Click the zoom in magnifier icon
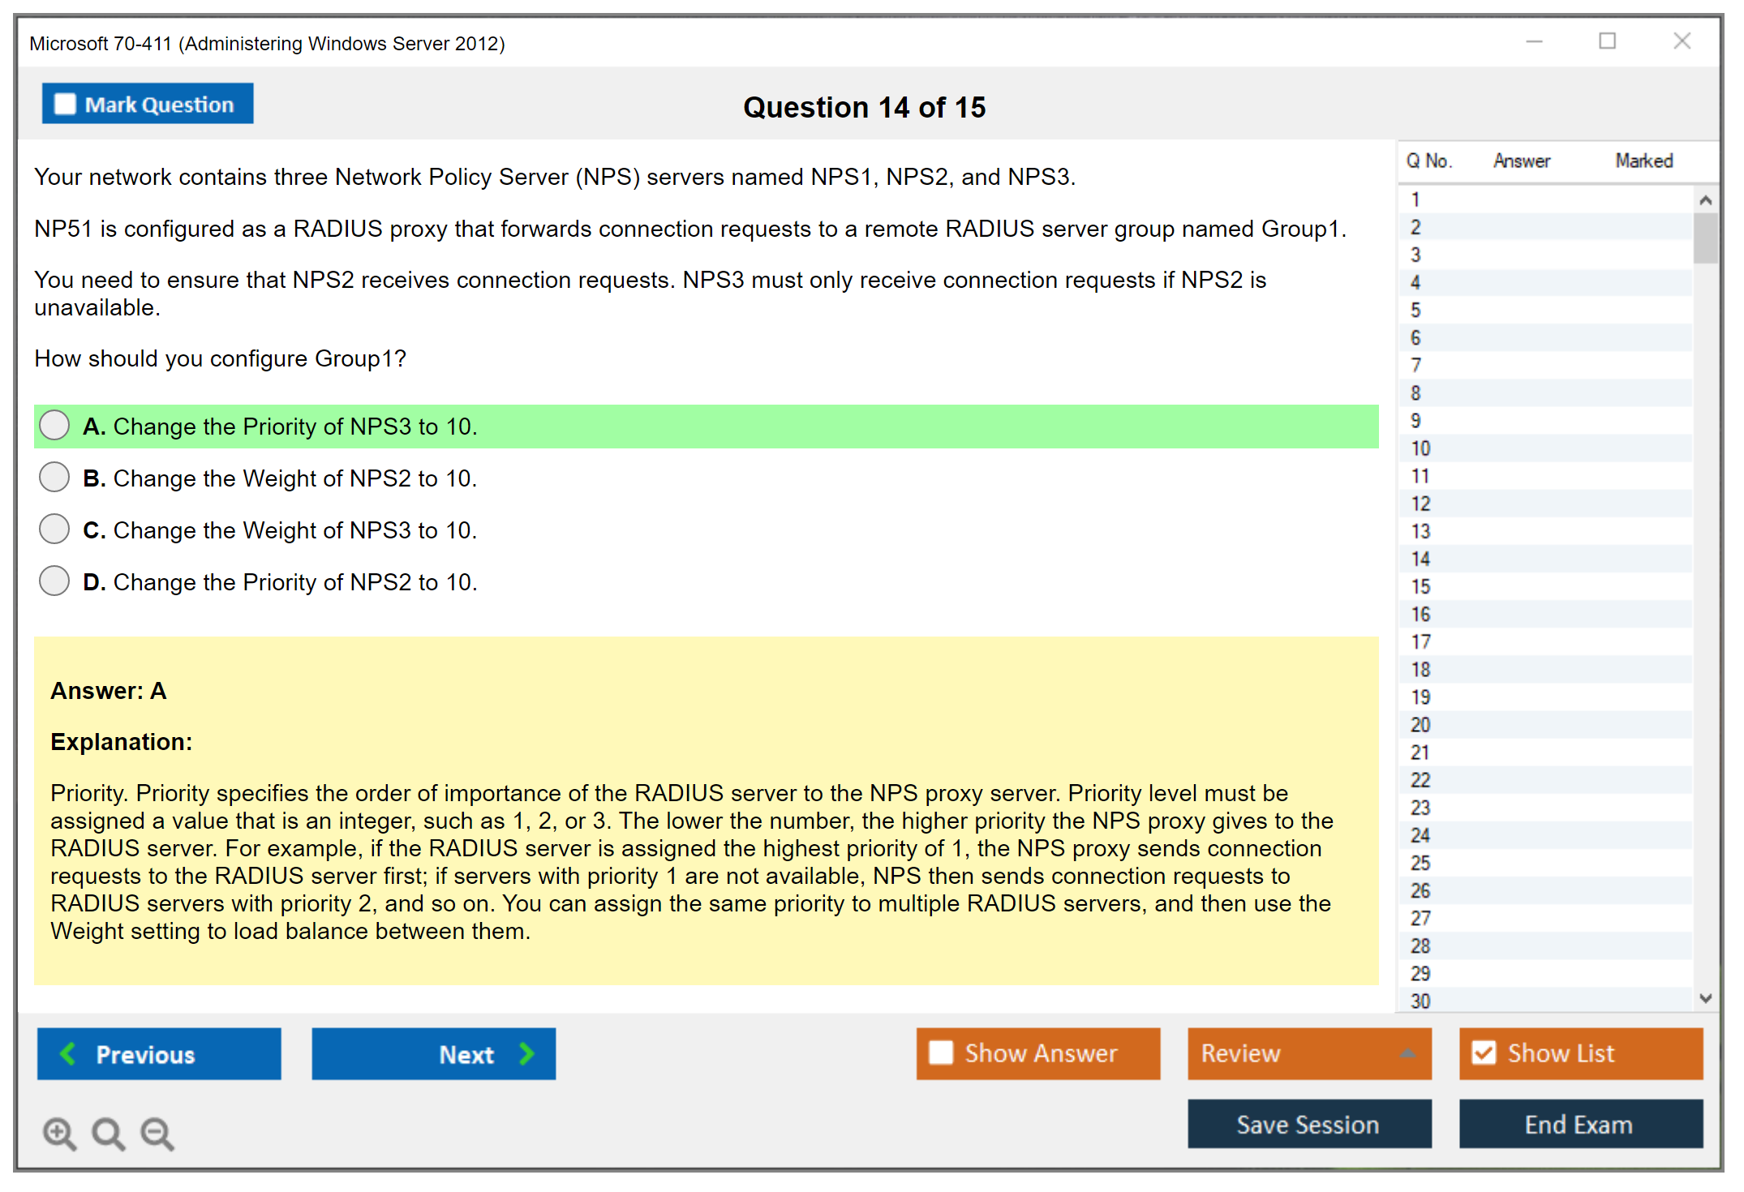This screenshot has height=1192, width=1744. tap(59, 1133)
